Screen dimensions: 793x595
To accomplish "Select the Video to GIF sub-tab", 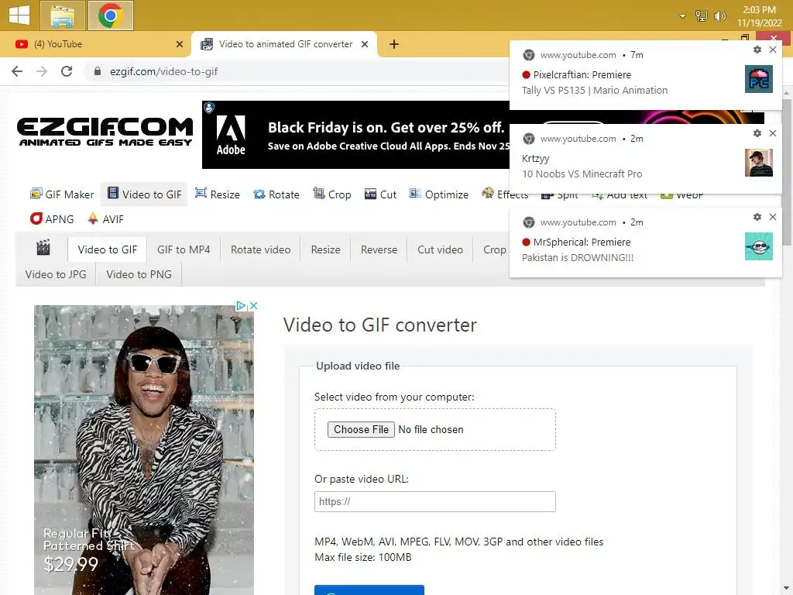I will click(107, 249).
